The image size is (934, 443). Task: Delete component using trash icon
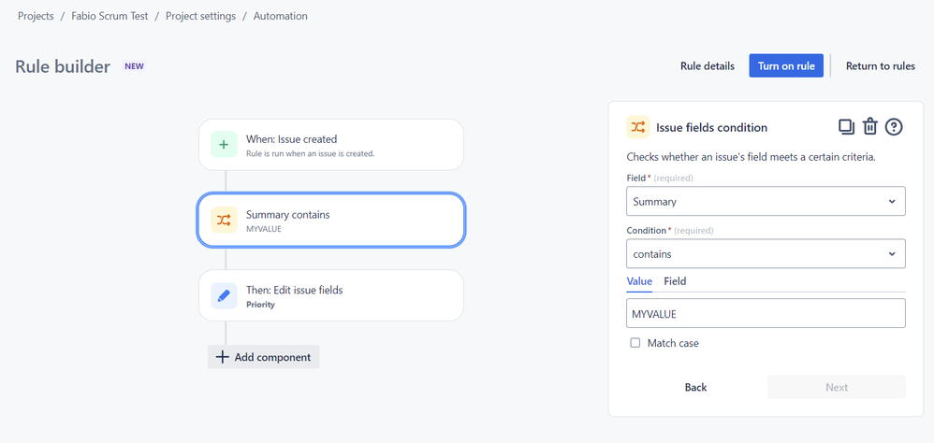point(870,127)
